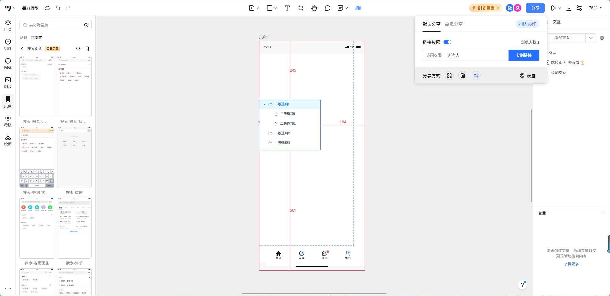Image resolution: width=610 pixels, height=296 pixels.
Task: Open the 了解更多 link
Action: coord(571,264)
